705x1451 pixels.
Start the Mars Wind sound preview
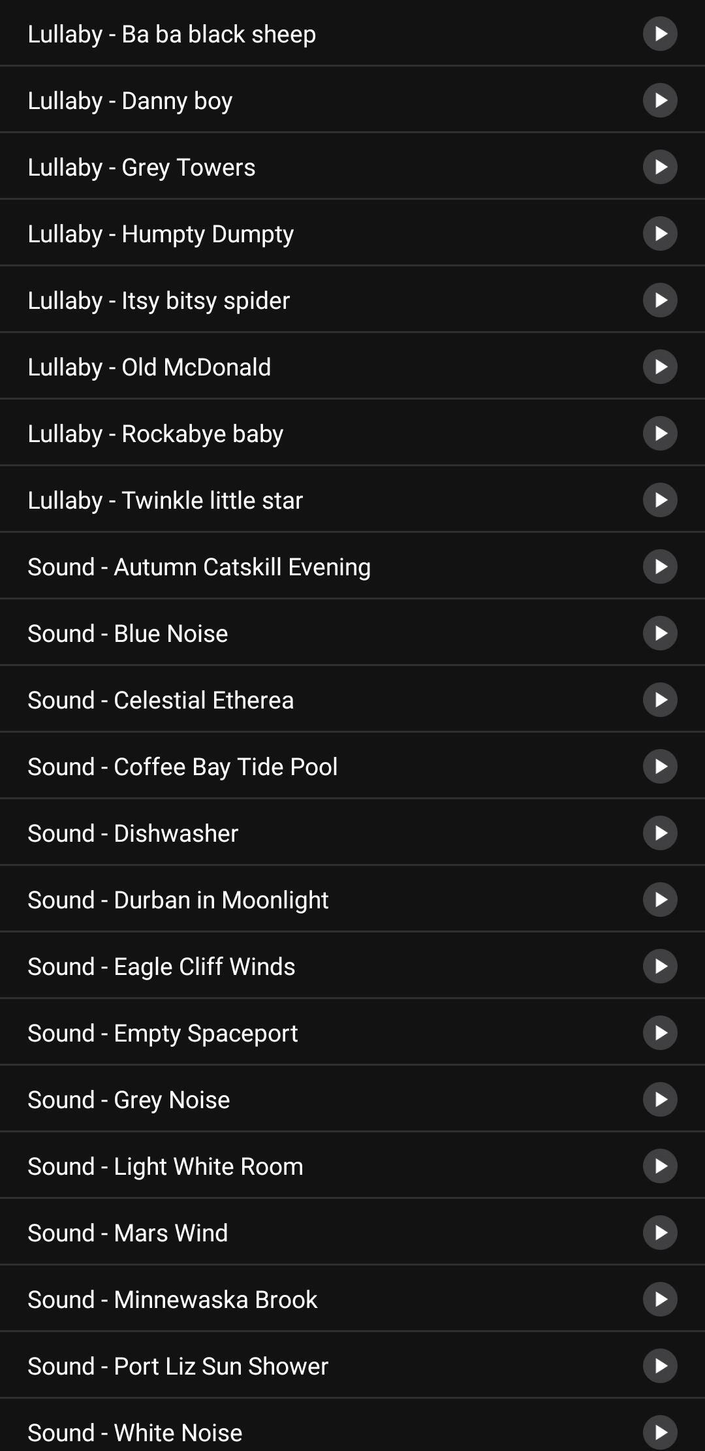(660, 1232)
